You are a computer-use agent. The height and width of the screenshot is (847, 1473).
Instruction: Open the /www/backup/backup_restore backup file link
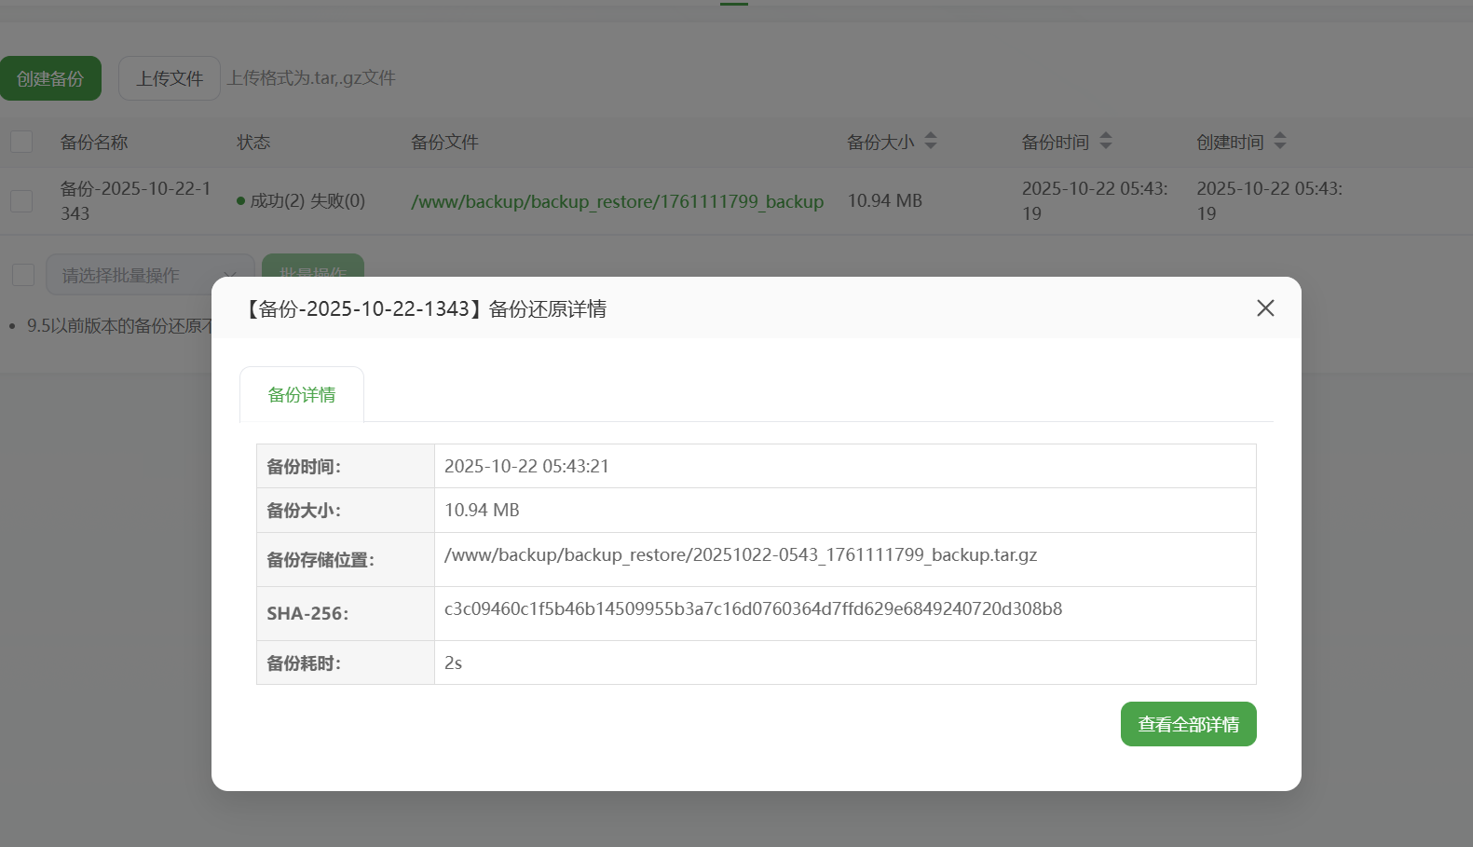617,201
